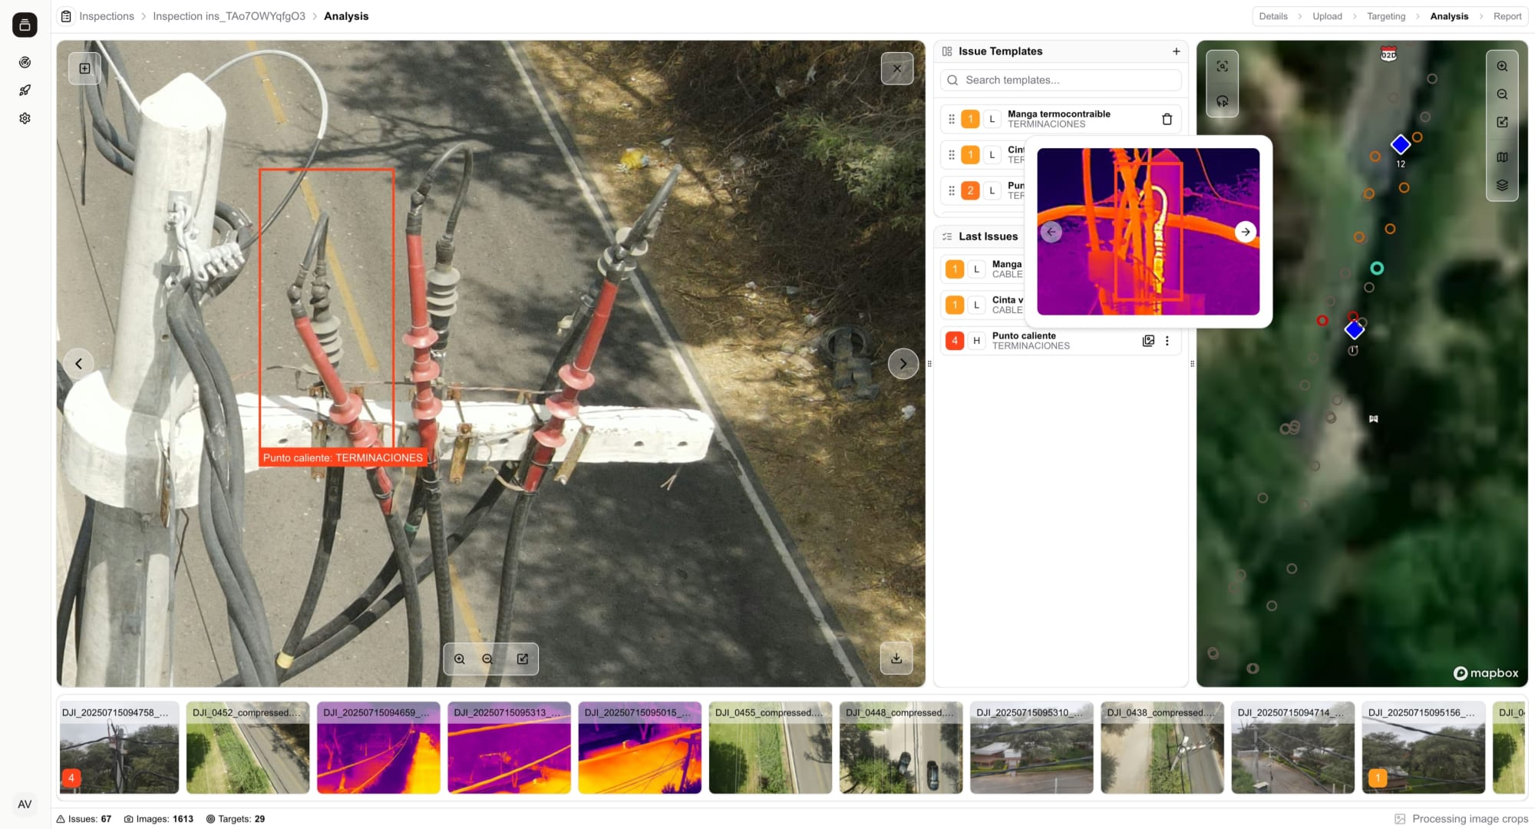Open Inspections breadcrumb link
Screen dimensions: 1535x829
point(106,16)
